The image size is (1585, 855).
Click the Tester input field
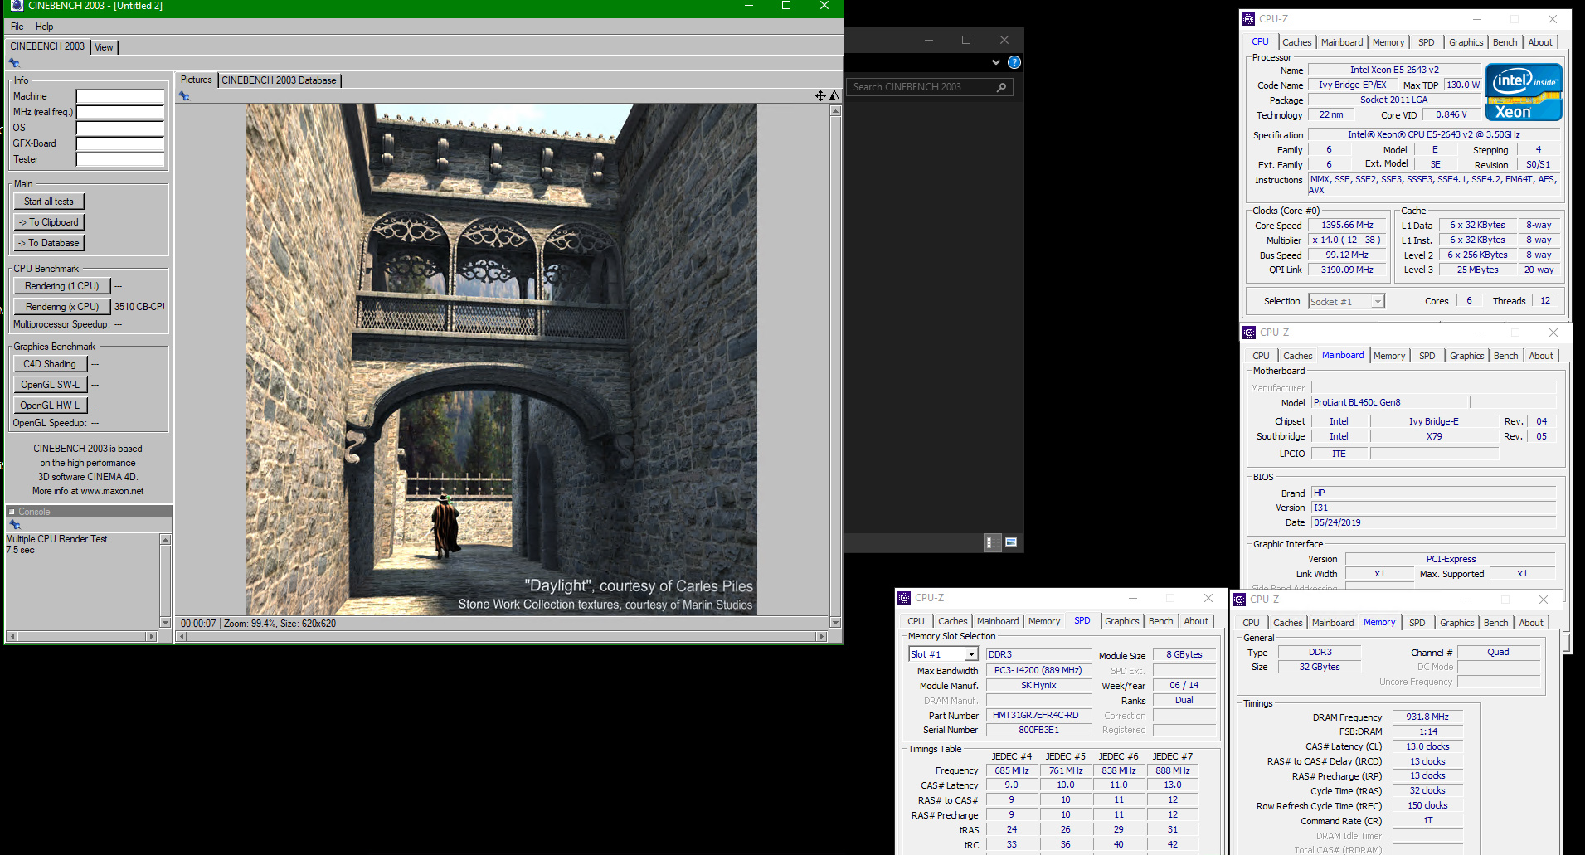click(120, 159)
